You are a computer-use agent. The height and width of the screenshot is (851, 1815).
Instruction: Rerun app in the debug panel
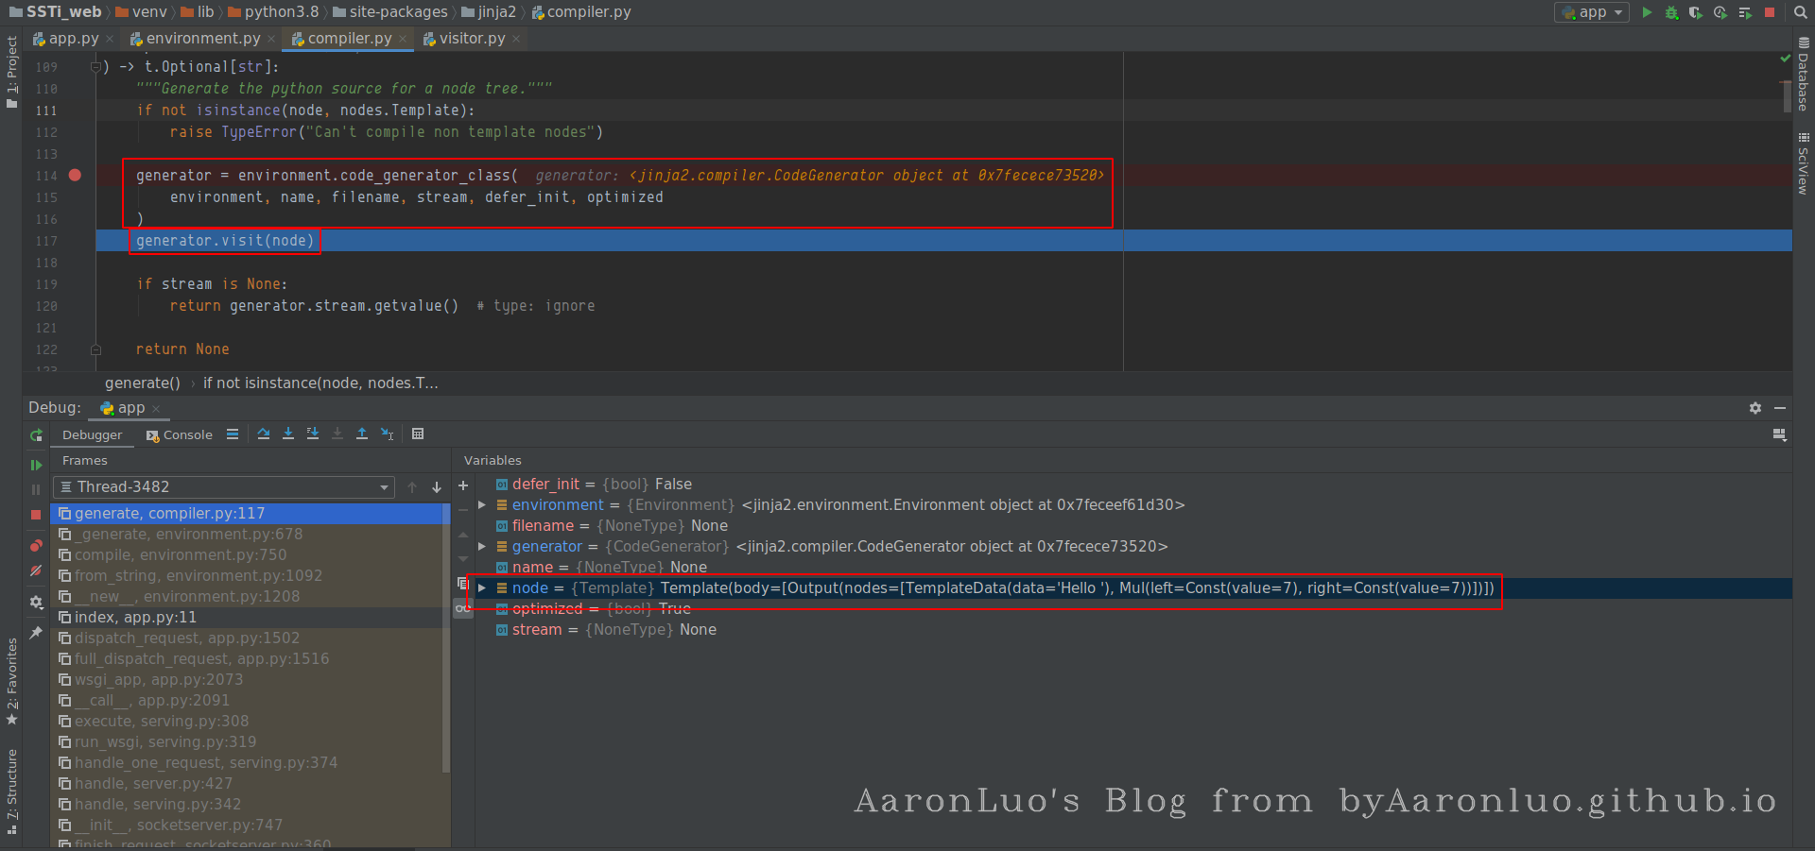[x=36, y=435]
